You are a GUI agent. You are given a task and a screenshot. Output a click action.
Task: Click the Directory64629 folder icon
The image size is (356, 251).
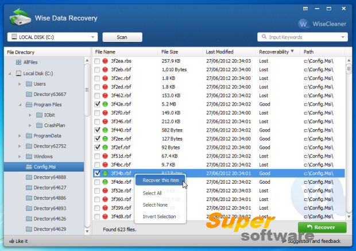pos(29,229)
